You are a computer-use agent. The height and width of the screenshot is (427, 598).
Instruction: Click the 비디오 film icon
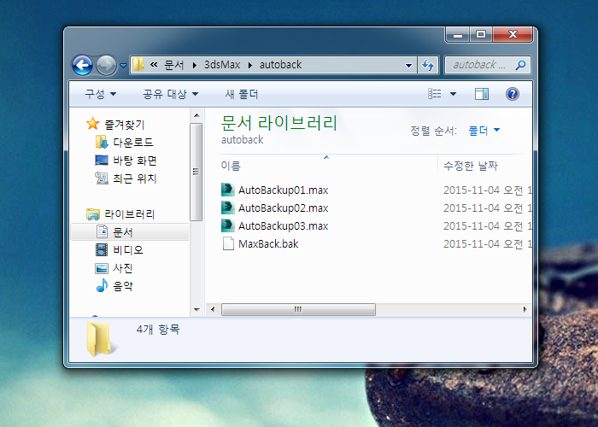coord(102,249)
